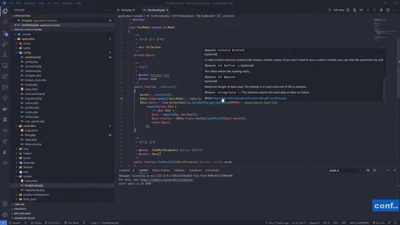Click the Run code play icon
This screenshot has height=225, width=400.
[330, 10]
